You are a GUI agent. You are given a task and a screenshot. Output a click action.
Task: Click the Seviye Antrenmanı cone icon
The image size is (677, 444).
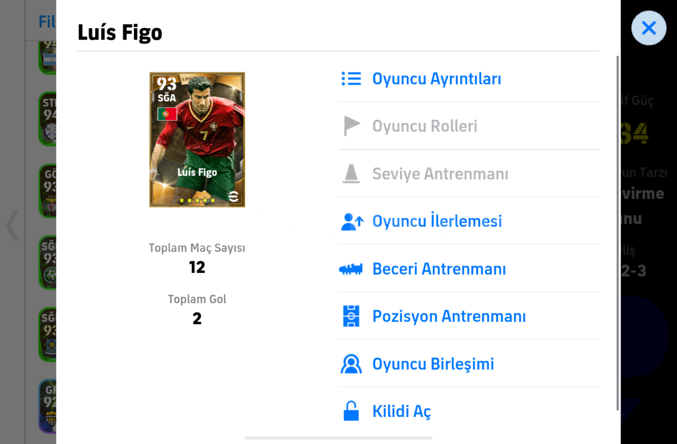(351, 173)
